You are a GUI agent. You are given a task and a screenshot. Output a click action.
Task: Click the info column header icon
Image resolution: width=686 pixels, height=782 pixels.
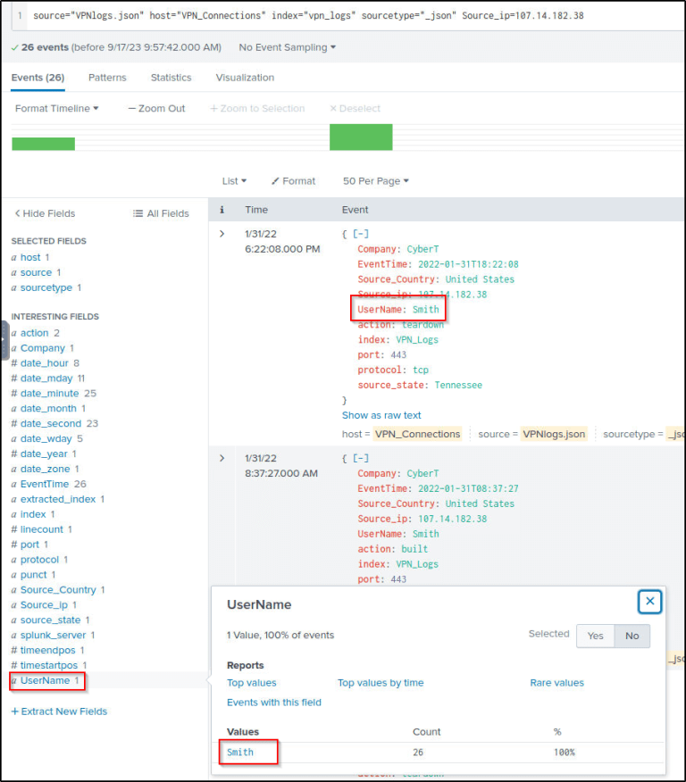[222, 210]
